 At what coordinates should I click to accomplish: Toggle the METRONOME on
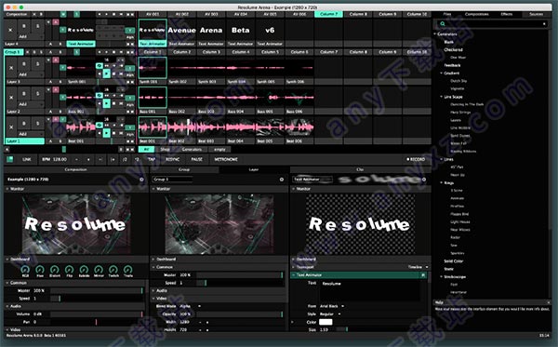(226, 159)
